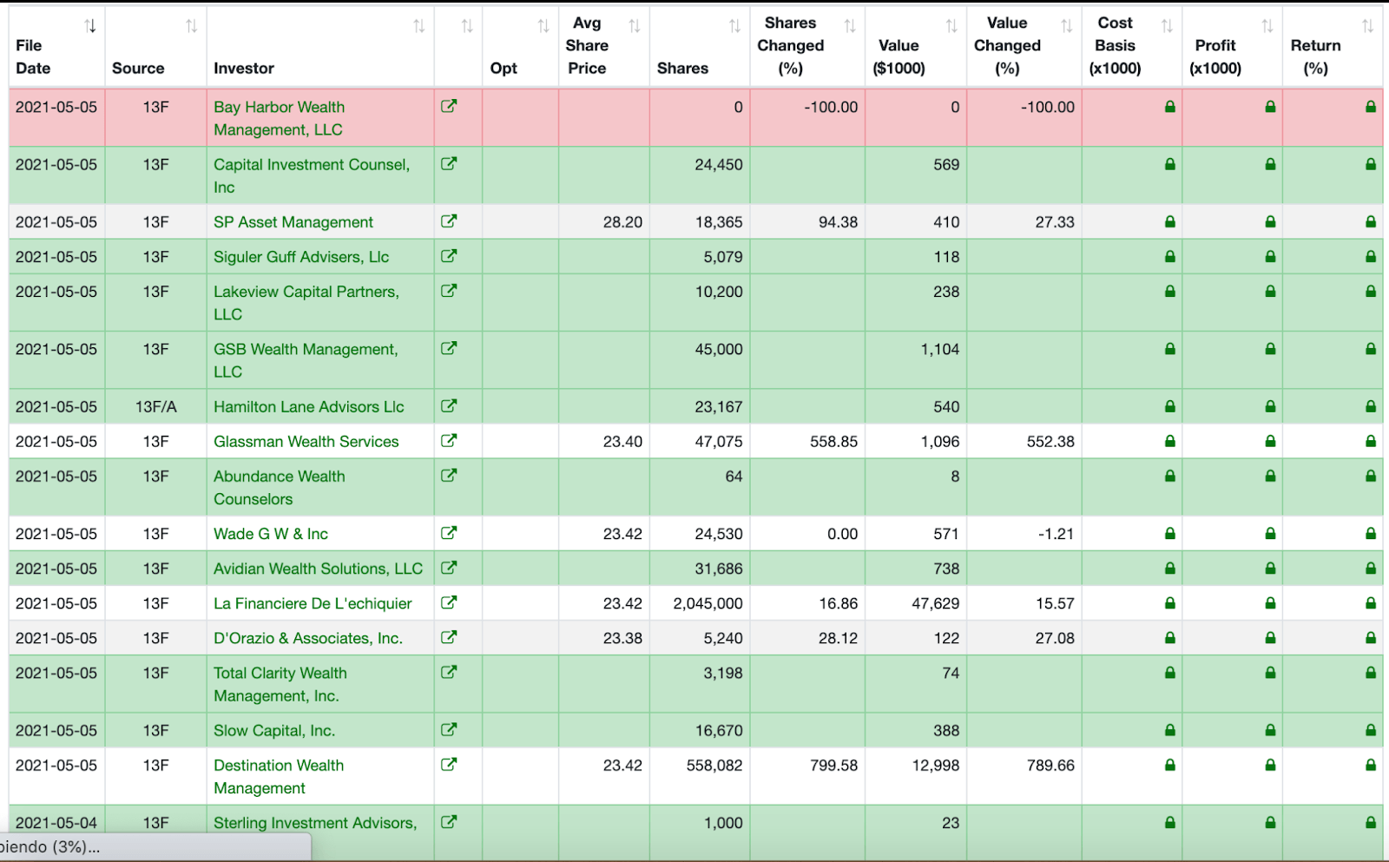The image size is (1389, 862).
Task: Open Siguler Guff Advisers, Llc investor link
Action: pyautogui.click(x=301, y=257)
